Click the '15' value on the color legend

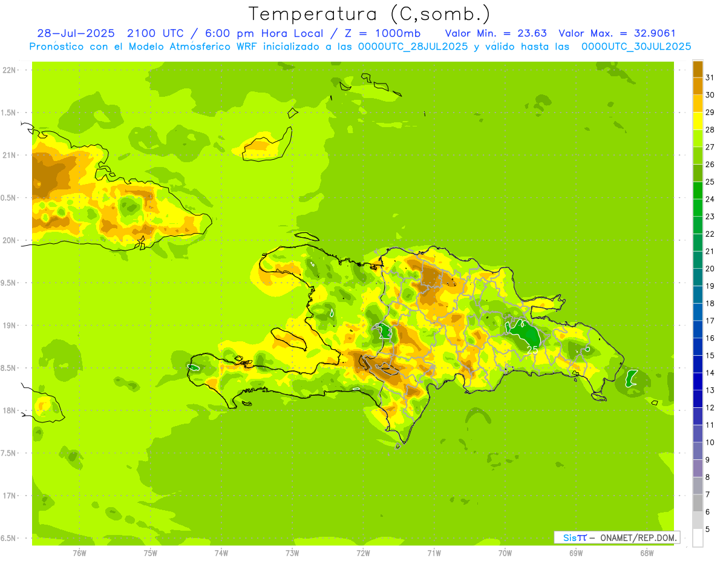pos(710,355)
